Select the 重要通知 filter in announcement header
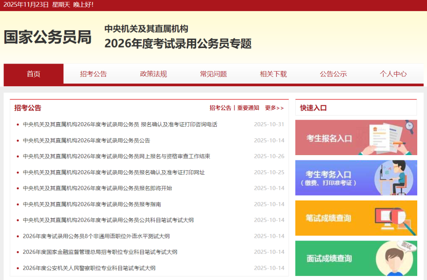 click(248, 108)
